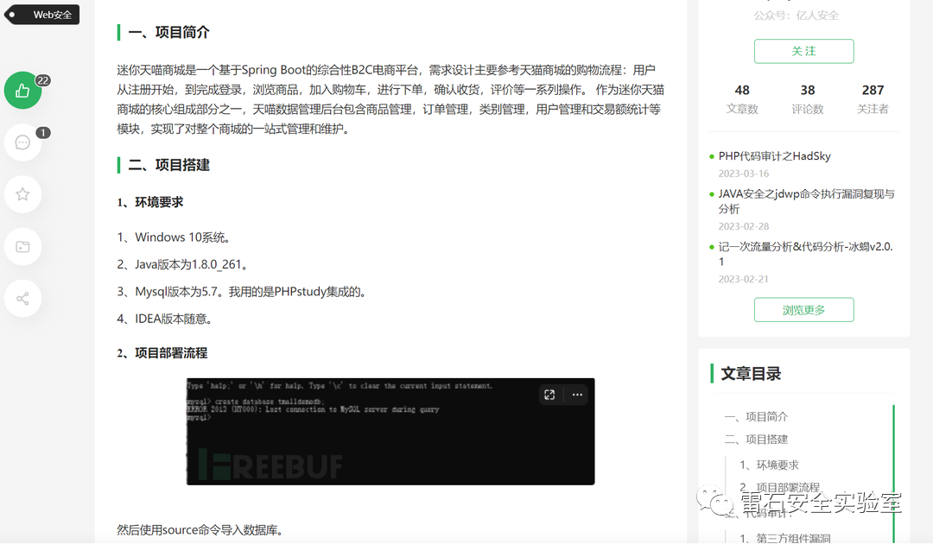This screenshot has height=544, width=933.
Task: Jump to 1、环境要求 in table of contents
Action: tap(769, 465)
